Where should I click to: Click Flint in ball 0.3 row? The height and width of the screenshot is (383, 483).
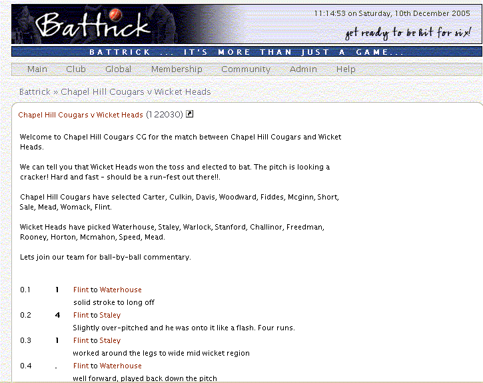pyautogui.click(x=81, y=340)
